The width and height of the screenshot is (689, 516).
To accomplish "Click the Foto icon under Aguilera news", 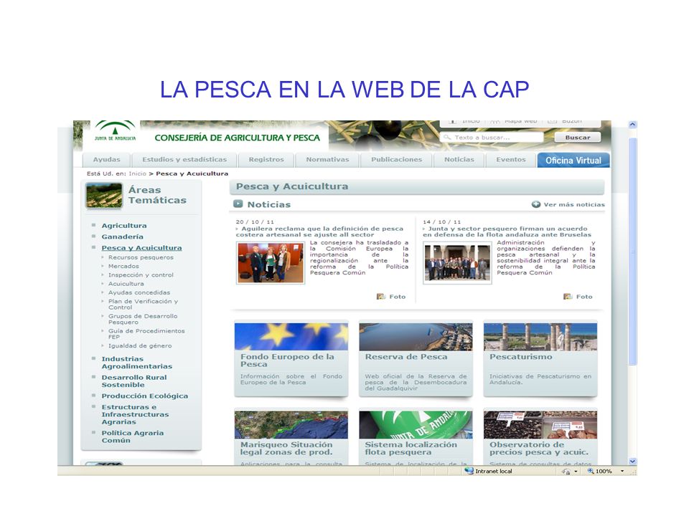I will coord(381,297).
